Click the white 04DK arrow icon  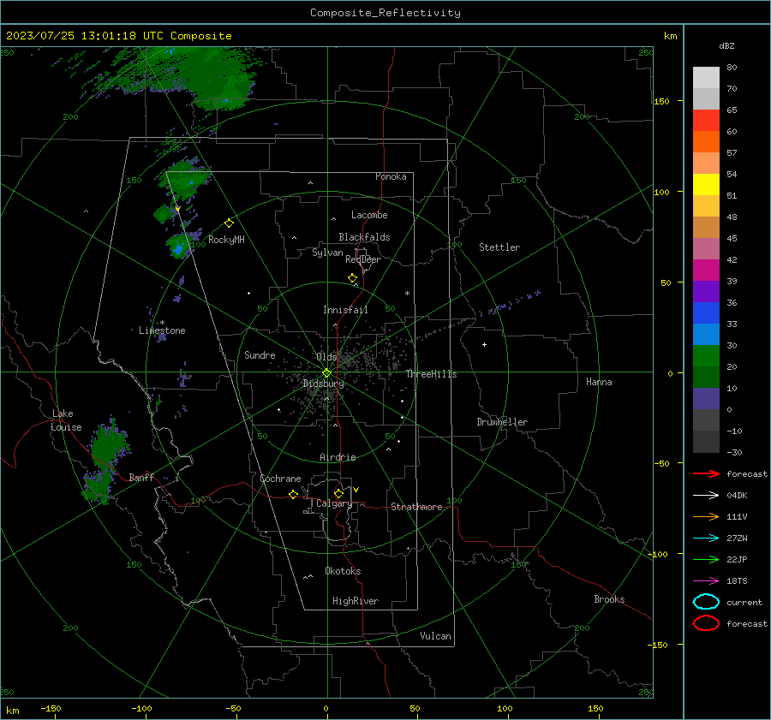pyautogui.click(x=706, y=496)
